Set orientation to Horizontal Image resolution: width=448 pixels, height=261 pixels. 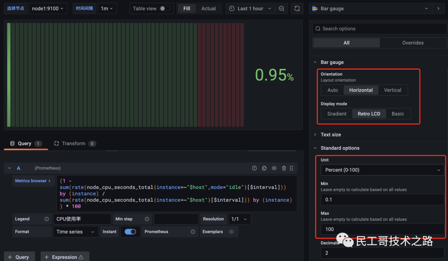coord(361,90)
